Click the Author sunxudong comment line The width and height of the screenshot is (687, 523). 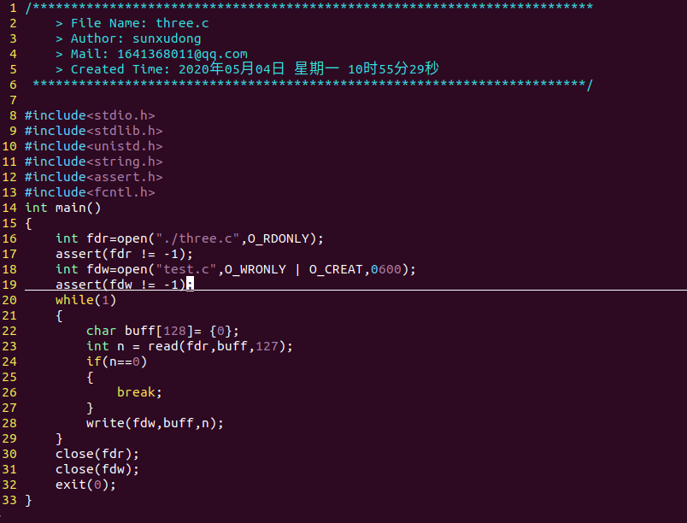[x=128, y=38]
